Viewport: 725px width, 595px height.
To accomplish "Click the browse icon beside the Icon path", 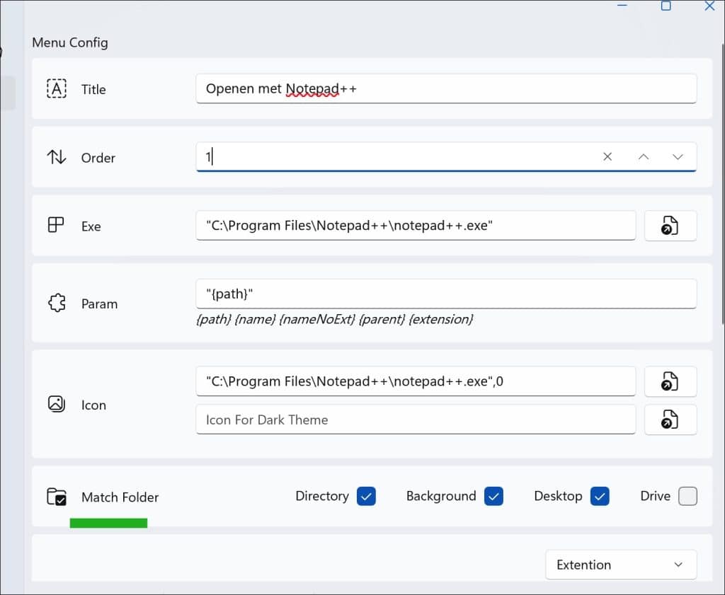I will 670,381.
